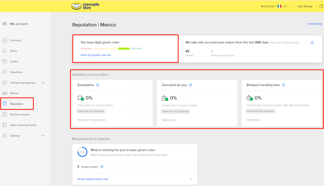Screen dimensions: 324x186
Task: Click the closed orders help icon
Action: [102, 167]
